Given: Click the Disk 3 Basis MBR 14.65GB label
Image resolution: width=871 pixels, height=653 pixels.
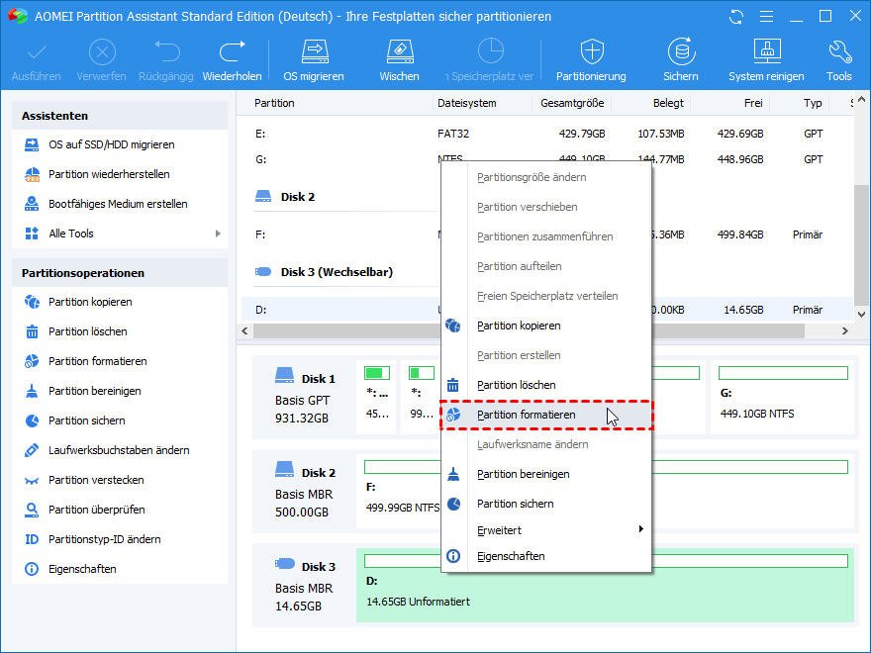Looking at the screenshot, I should coord(305,585).
